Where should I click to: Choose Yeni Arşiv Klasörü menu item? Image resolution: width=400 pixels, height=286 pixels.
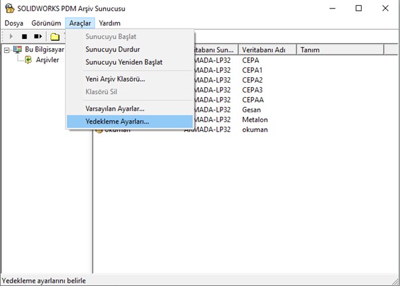click(115, 79)
